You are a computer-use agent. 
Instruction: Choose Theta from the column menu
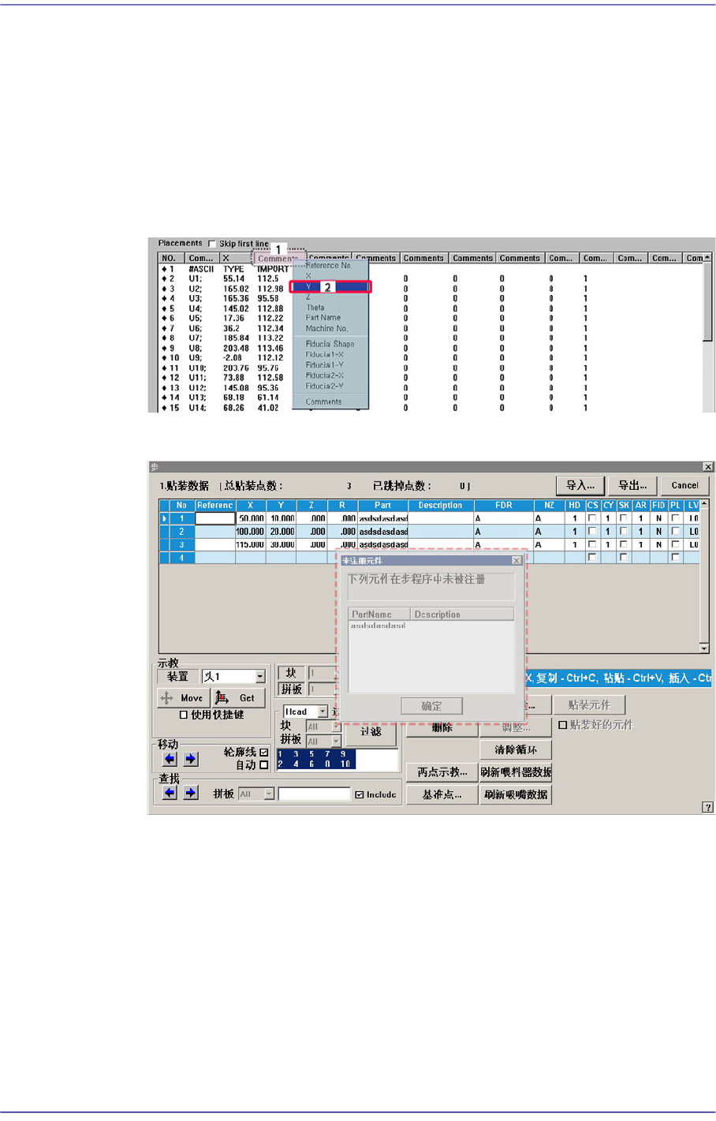(315, 308)
